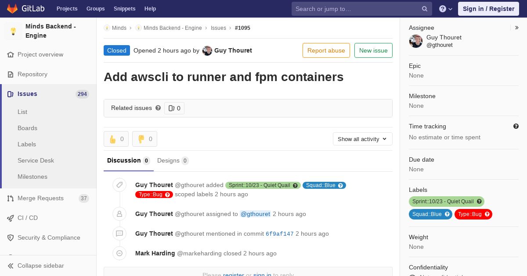Open commit 6f9af147 link
Viewport: 527px width, 276px height.
280,234
